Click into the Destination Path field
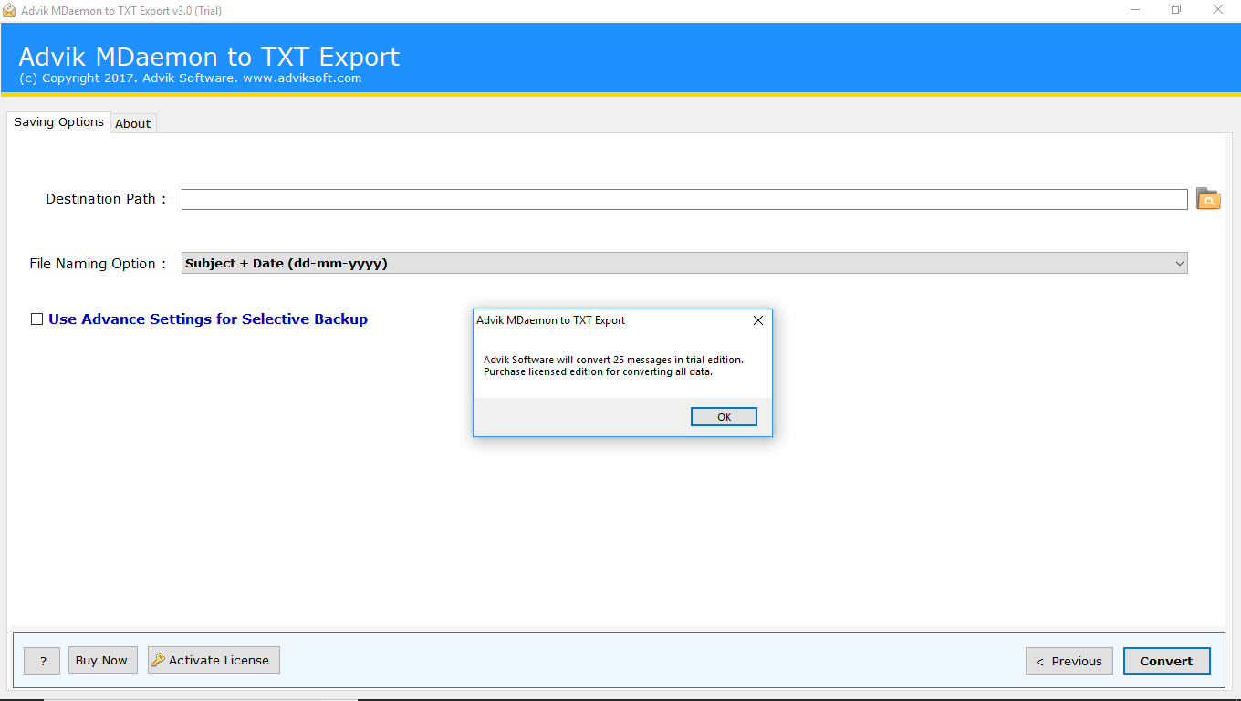Image resolution: width=1241 pixels, height=701 pixels. coord(684,199)
